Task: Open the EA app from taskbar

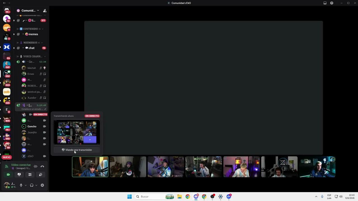Action: (x=229, y=197)
